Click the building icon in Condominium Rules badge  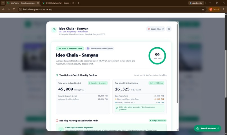[88, 48]
